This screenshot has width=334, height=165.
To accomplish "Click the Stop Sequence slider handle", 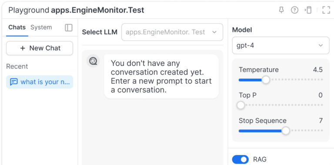I will [286, 131].
